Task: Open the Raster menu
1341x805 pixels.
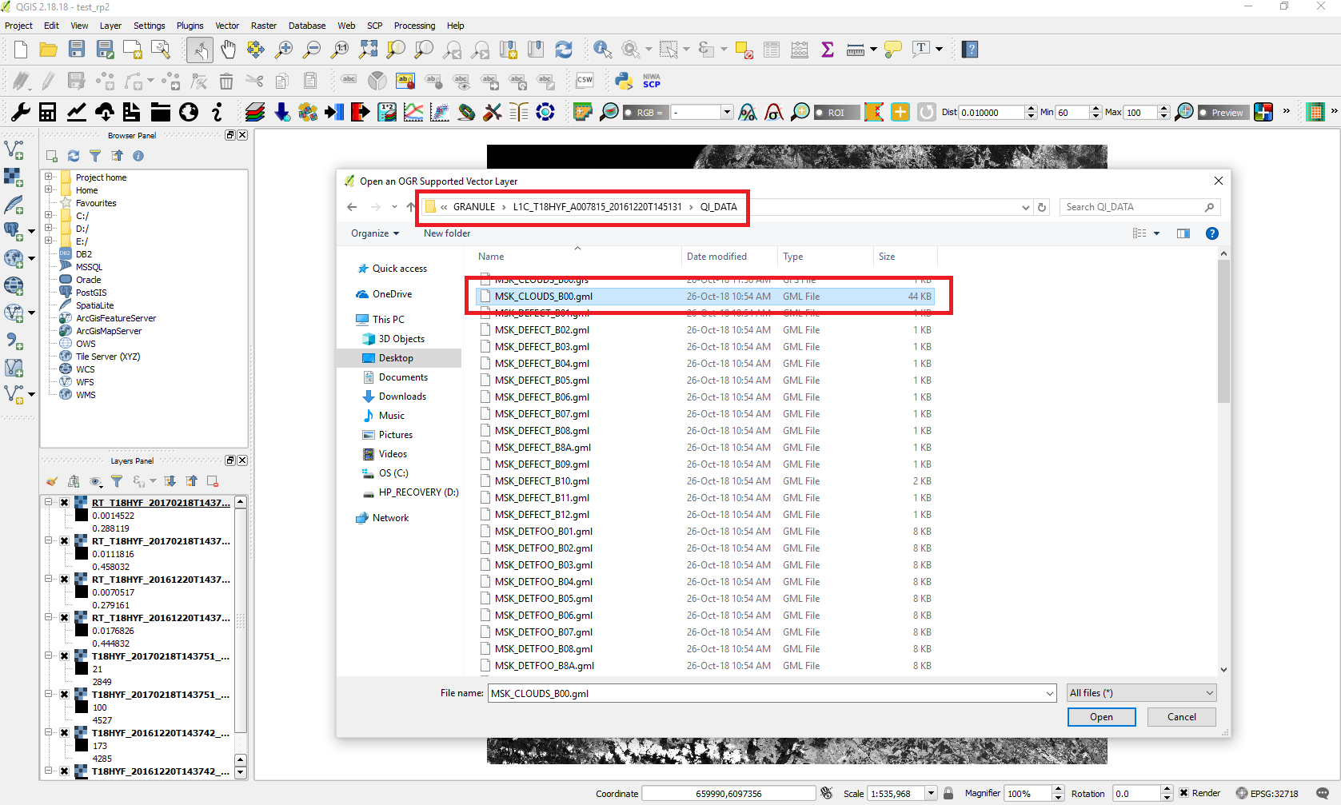Action: coord(263,26)
